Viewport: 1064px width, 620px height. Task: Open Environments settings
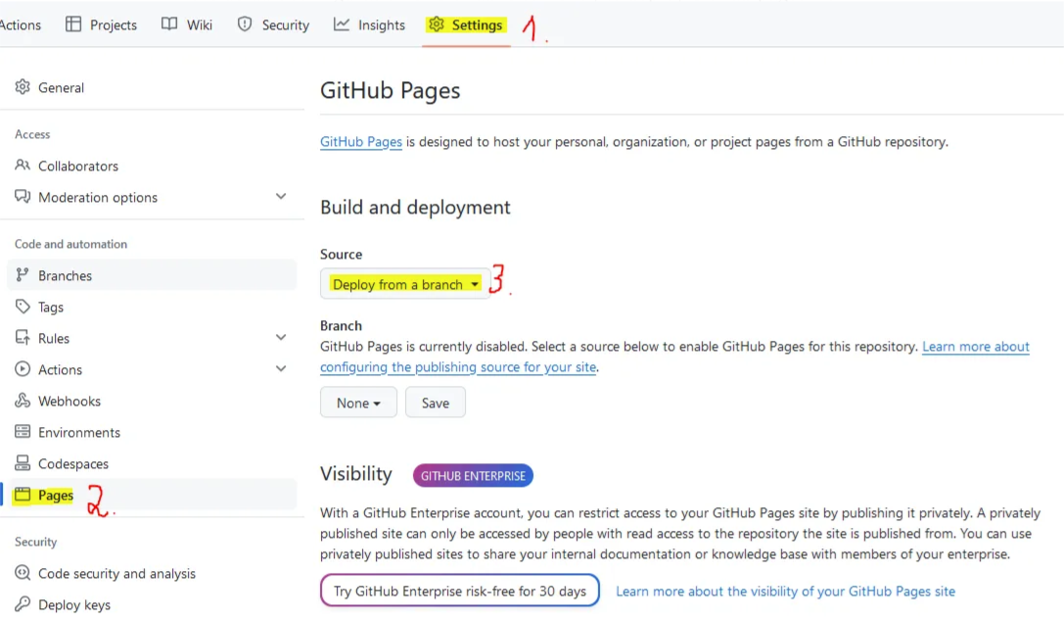(79, 432)
